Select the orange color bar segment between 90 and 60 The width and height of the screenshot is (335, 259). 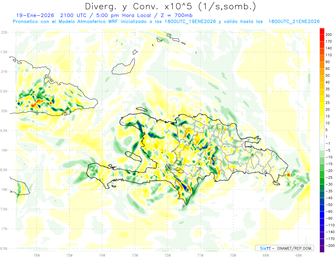[x=322, y=65]
